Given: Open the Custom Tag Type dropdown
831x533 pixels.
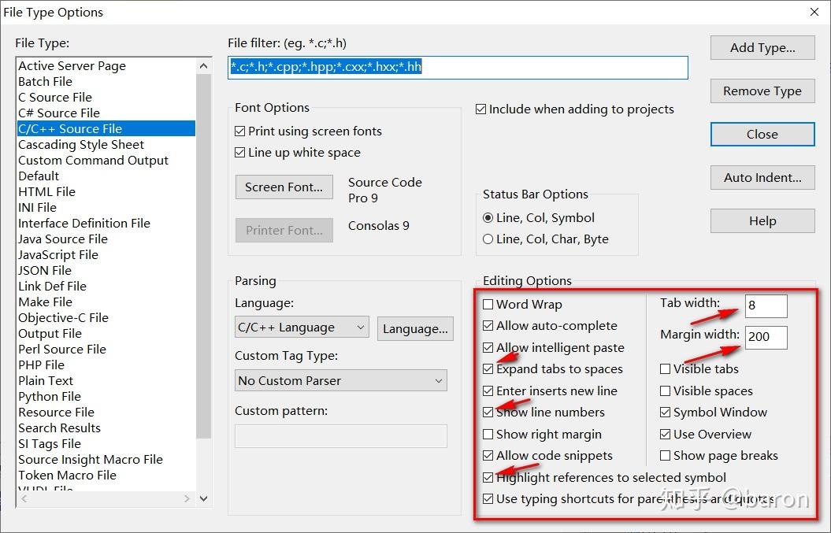Looking at the screenshot, I should coord(340,381).
